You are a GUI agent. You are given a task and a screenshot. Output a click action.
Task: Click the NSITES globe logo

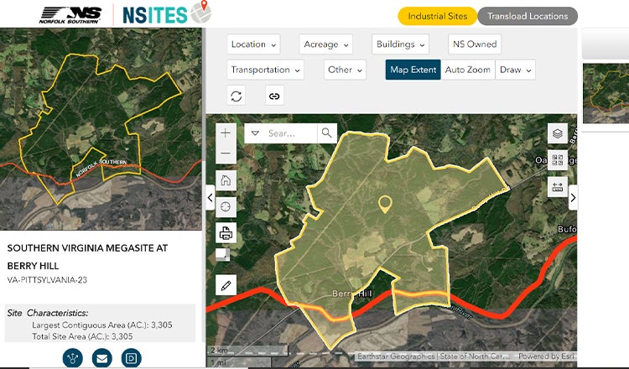click(x=167, y=13)
